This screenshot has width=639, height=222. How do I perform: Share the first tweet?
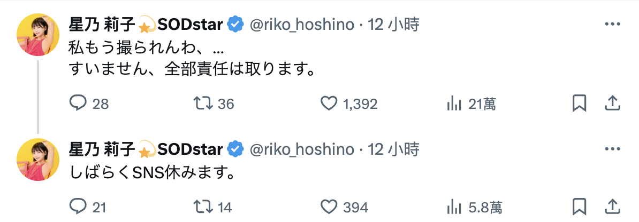point(612,104)
